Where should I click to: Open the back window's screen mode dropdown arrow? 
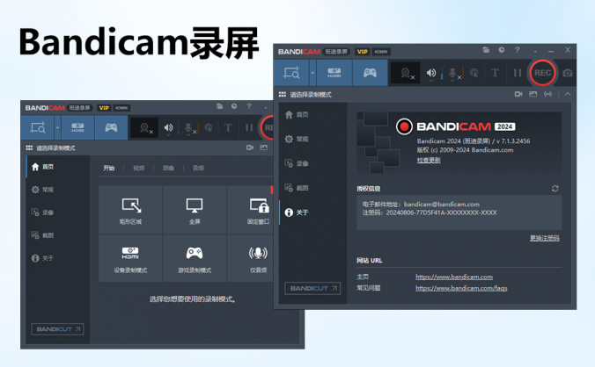[57, 127]
